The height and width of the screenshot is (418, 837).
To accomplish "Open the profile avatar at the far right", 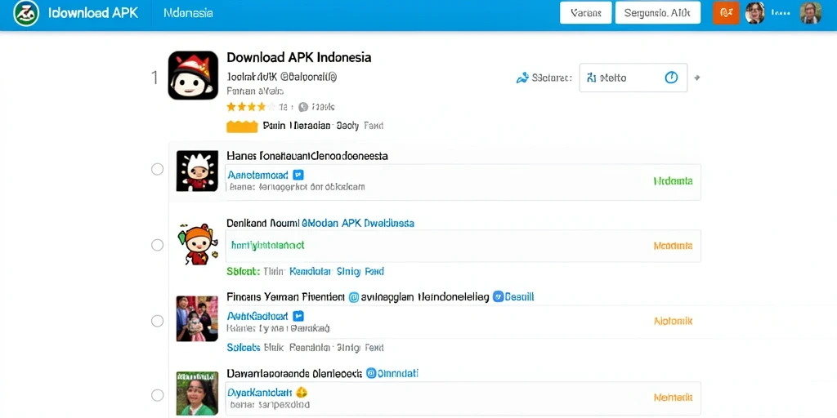I will click(x=810, y=13).
